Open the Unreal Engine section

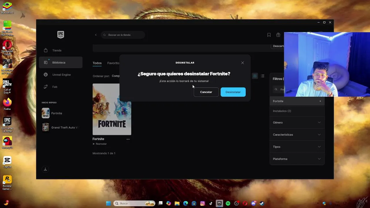point(61,75)
